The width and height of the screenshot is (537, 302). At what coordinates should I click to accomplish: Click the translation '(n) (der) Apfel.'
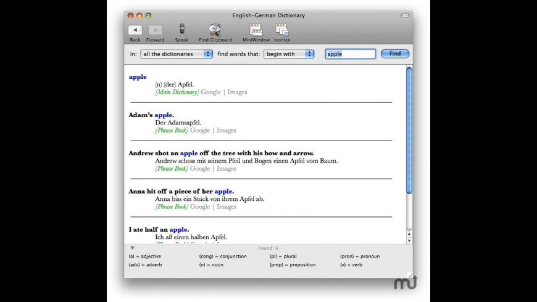point(174,84)
